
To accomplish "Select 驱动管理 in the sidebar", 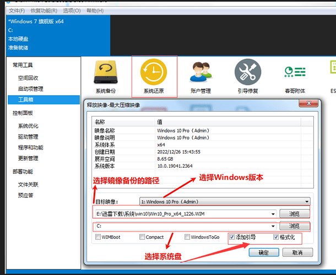I will (28, 136).
